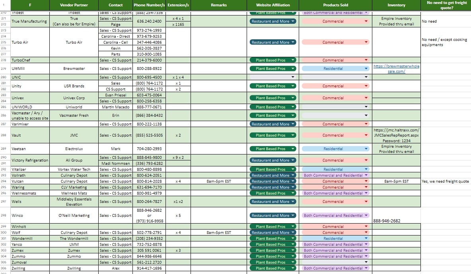Image resolution: width=471 pixels, height=274 pixels.
Task: Open the Products Sold dropdown for Zwilling
Action: point(335,268)
